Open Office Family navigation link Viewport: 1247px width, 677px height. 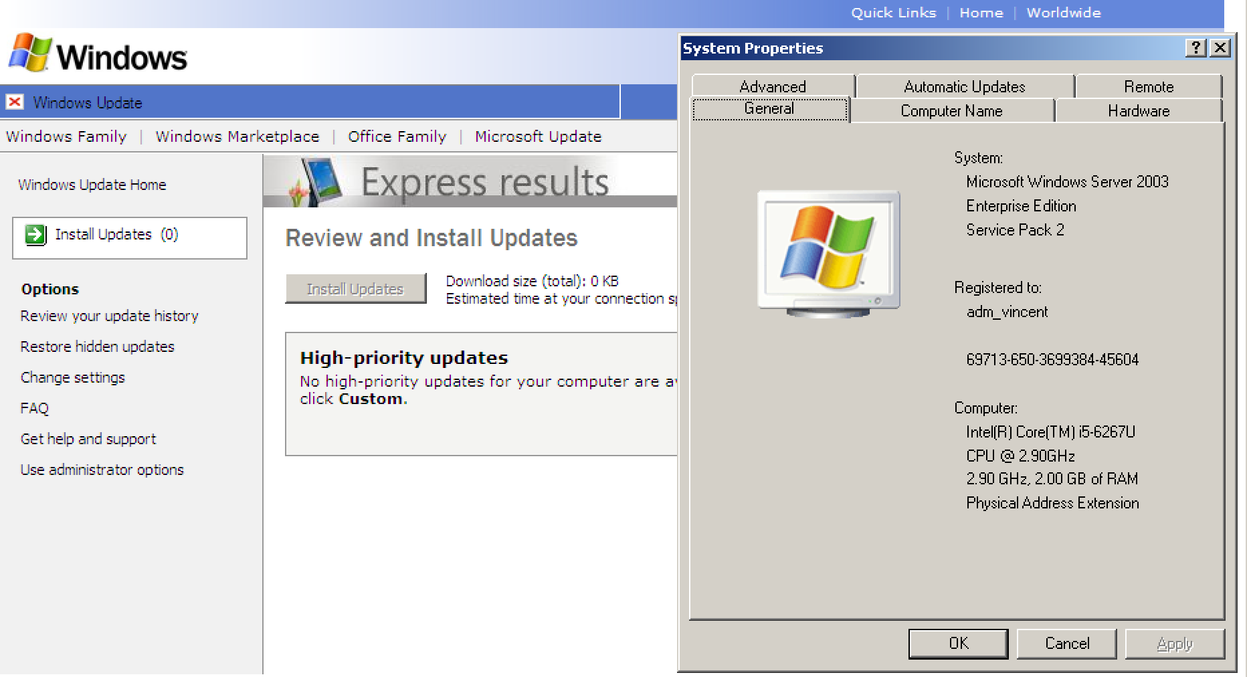click(x=397, y=136)
